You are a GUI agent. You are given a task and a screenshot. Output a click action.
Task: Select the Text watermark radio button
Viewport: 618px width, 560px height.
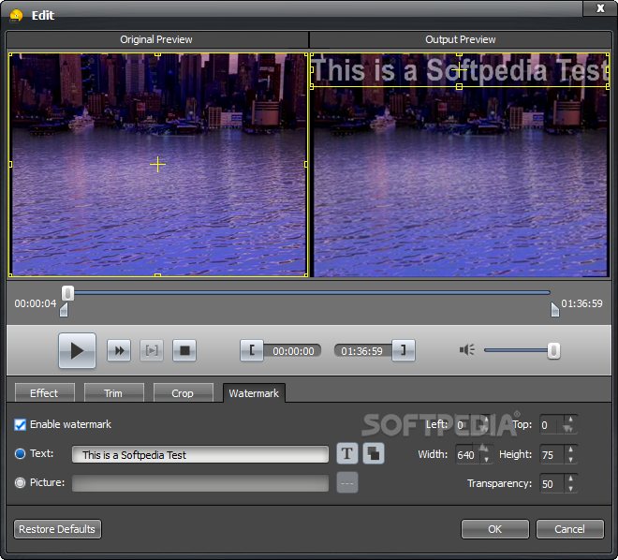(x=20, y=453)
